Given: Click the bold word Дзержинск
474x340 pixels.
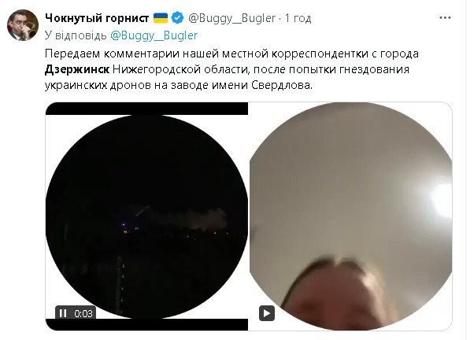Looking at the screenshot, I should [77, 70].
